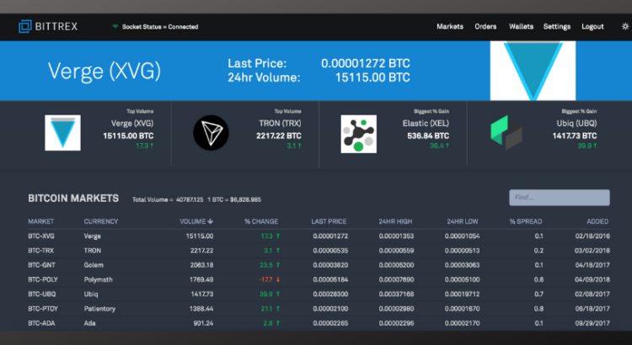Go to the Orders menu item
The width and height of the screenshot is (632, 345).
click(x=485, y=27)
